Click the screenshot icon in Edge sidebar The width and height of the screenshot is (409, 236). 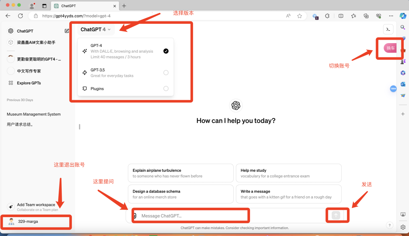403,214
